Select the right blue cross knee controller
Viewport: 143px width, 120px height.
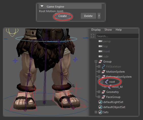(x=75, y=59)
